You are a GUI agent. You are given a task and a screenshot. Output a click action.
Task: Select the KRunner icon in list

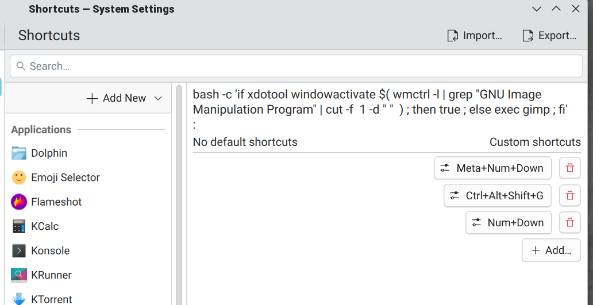tap(19, 275)
